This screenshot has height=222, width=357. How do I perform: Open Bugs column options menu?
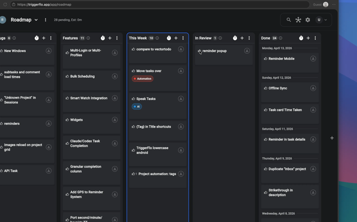51,38
